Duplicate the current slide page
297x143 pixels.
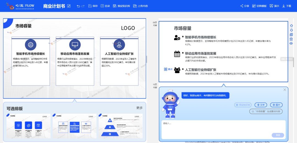click(x=291, y=35)
